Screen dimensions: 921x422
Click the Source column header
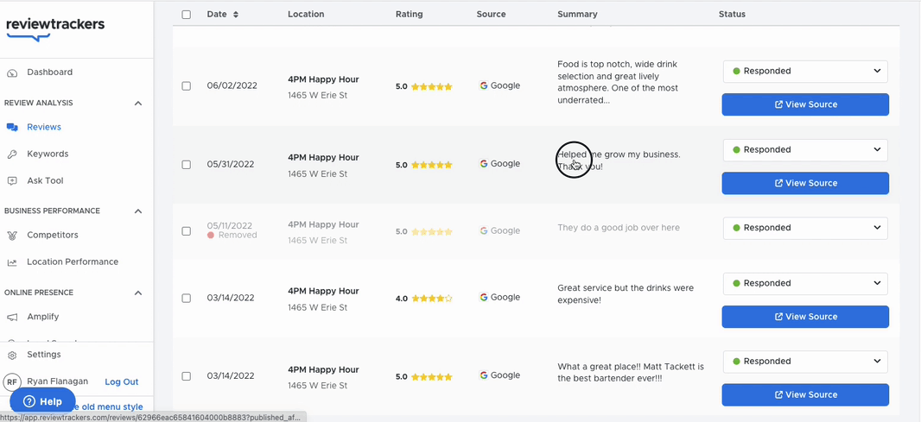tap(491, 14)
